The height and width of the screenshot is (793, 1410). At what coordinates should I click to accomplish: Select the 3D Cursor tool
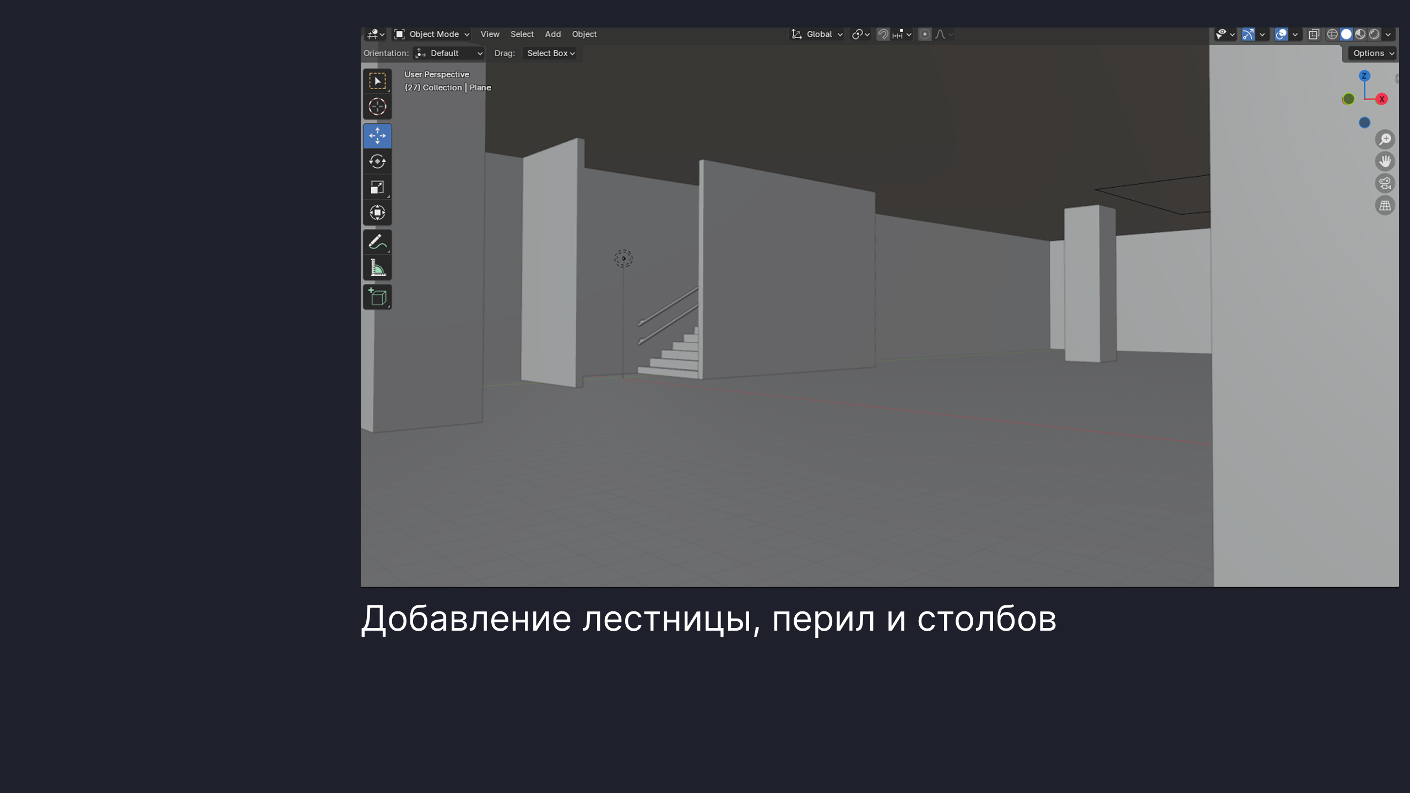377,107
